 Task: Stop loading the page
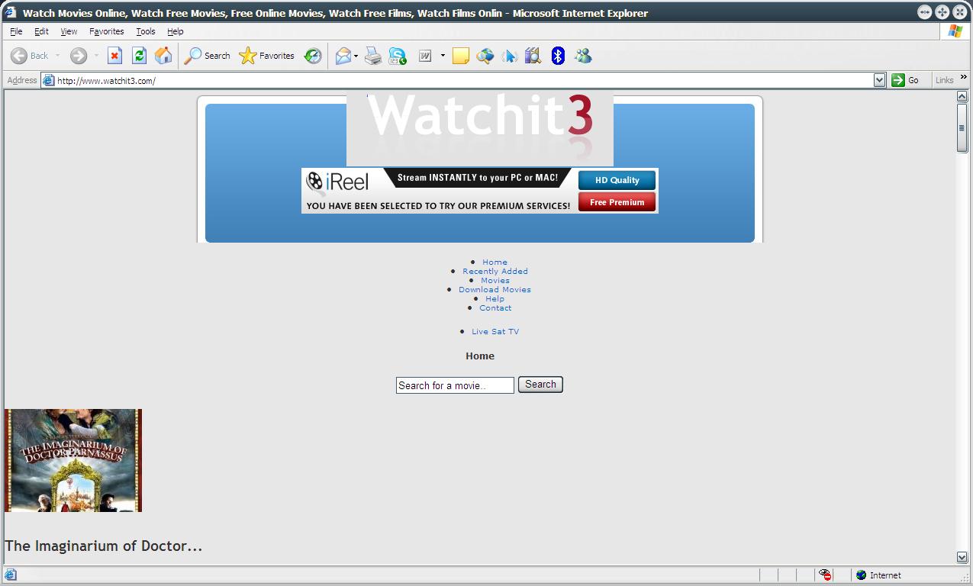(114, 56)
